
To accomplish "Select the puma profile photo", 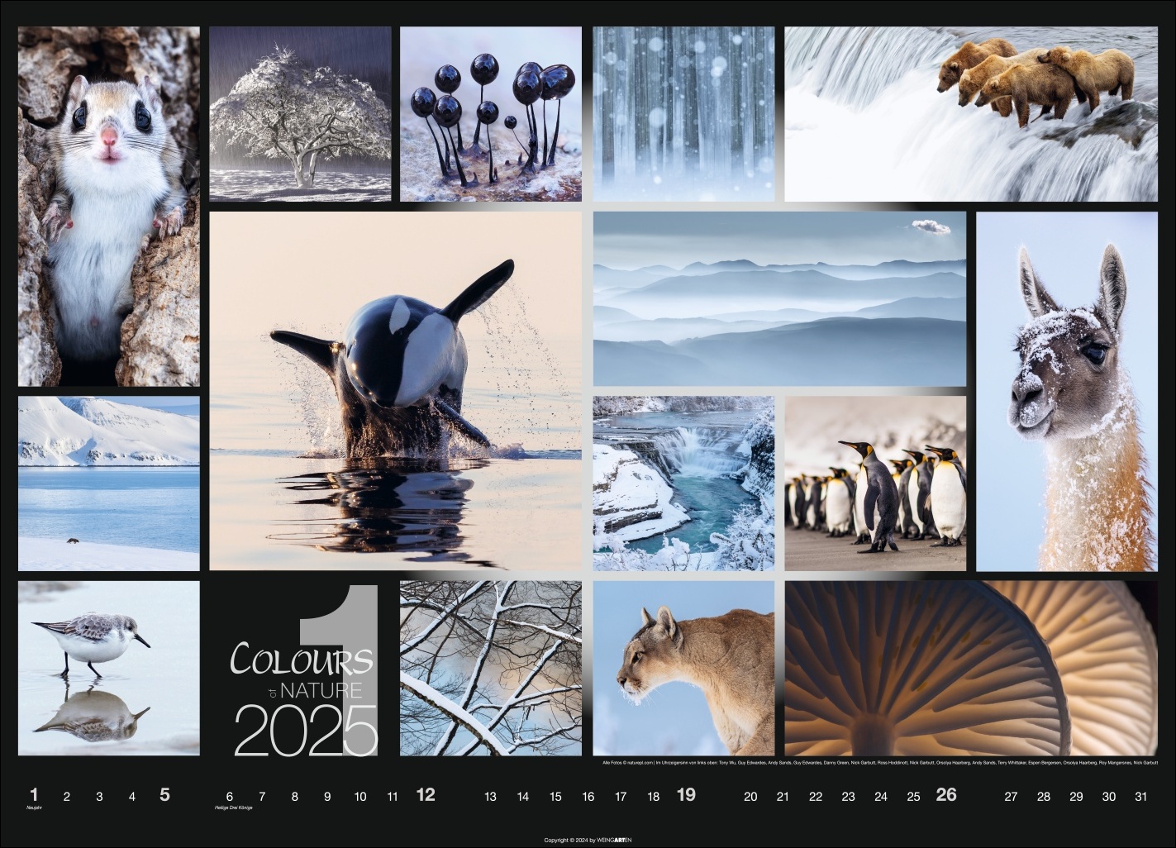I will [683, 668].
